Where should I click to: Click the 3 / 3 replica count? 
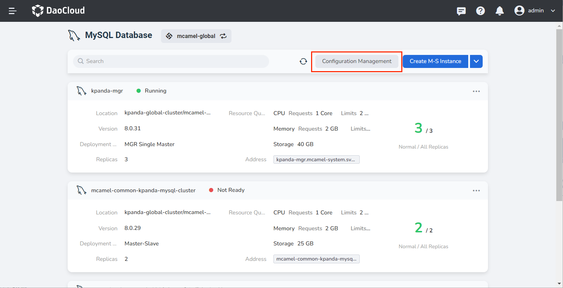(x=423, y=128)
